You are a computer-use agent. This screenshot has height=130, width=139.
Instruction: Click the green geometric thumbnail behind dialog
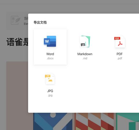127,121
